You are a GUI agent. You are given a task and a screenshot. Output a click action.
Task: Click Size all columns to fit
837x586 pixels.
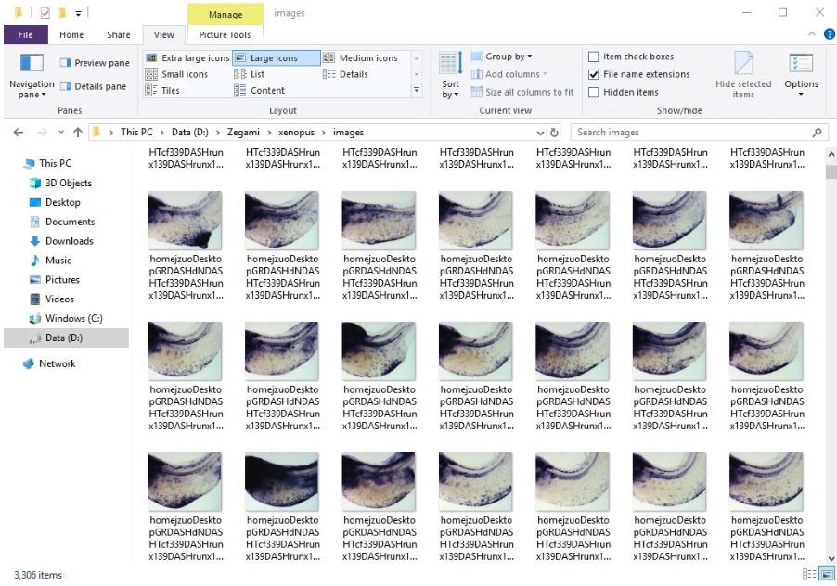click(x=522, y=92)
